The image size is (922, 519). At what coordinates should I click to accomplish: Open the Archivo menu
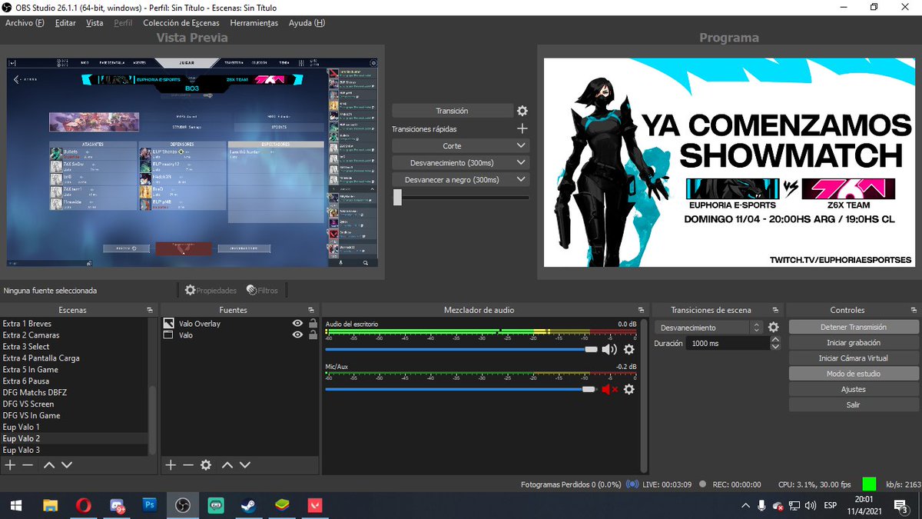25,23
